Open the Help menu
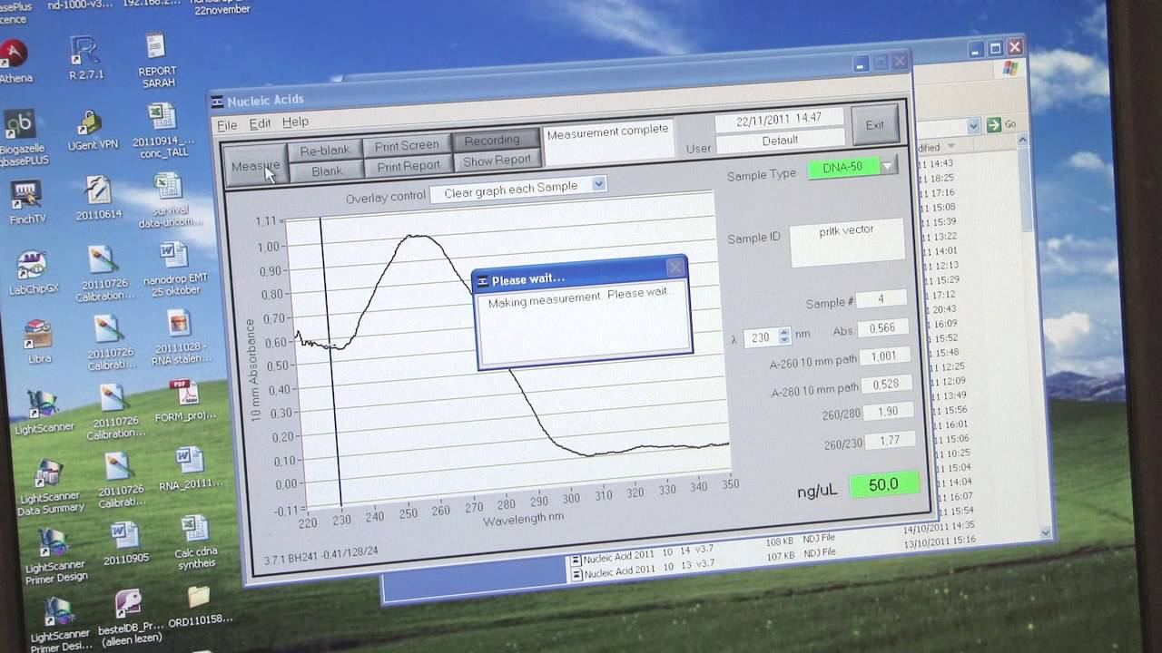The image size is (1162, 653). (295, 122)
